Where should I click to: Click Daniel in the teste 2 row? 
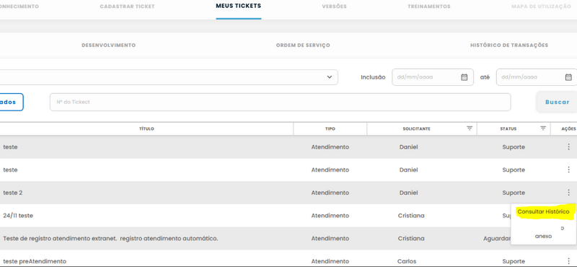click(408, 193)
